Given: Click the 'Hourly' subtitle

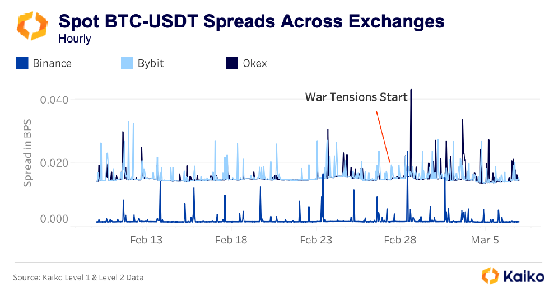Looking at the screenshot, I should tap(75, 39).
